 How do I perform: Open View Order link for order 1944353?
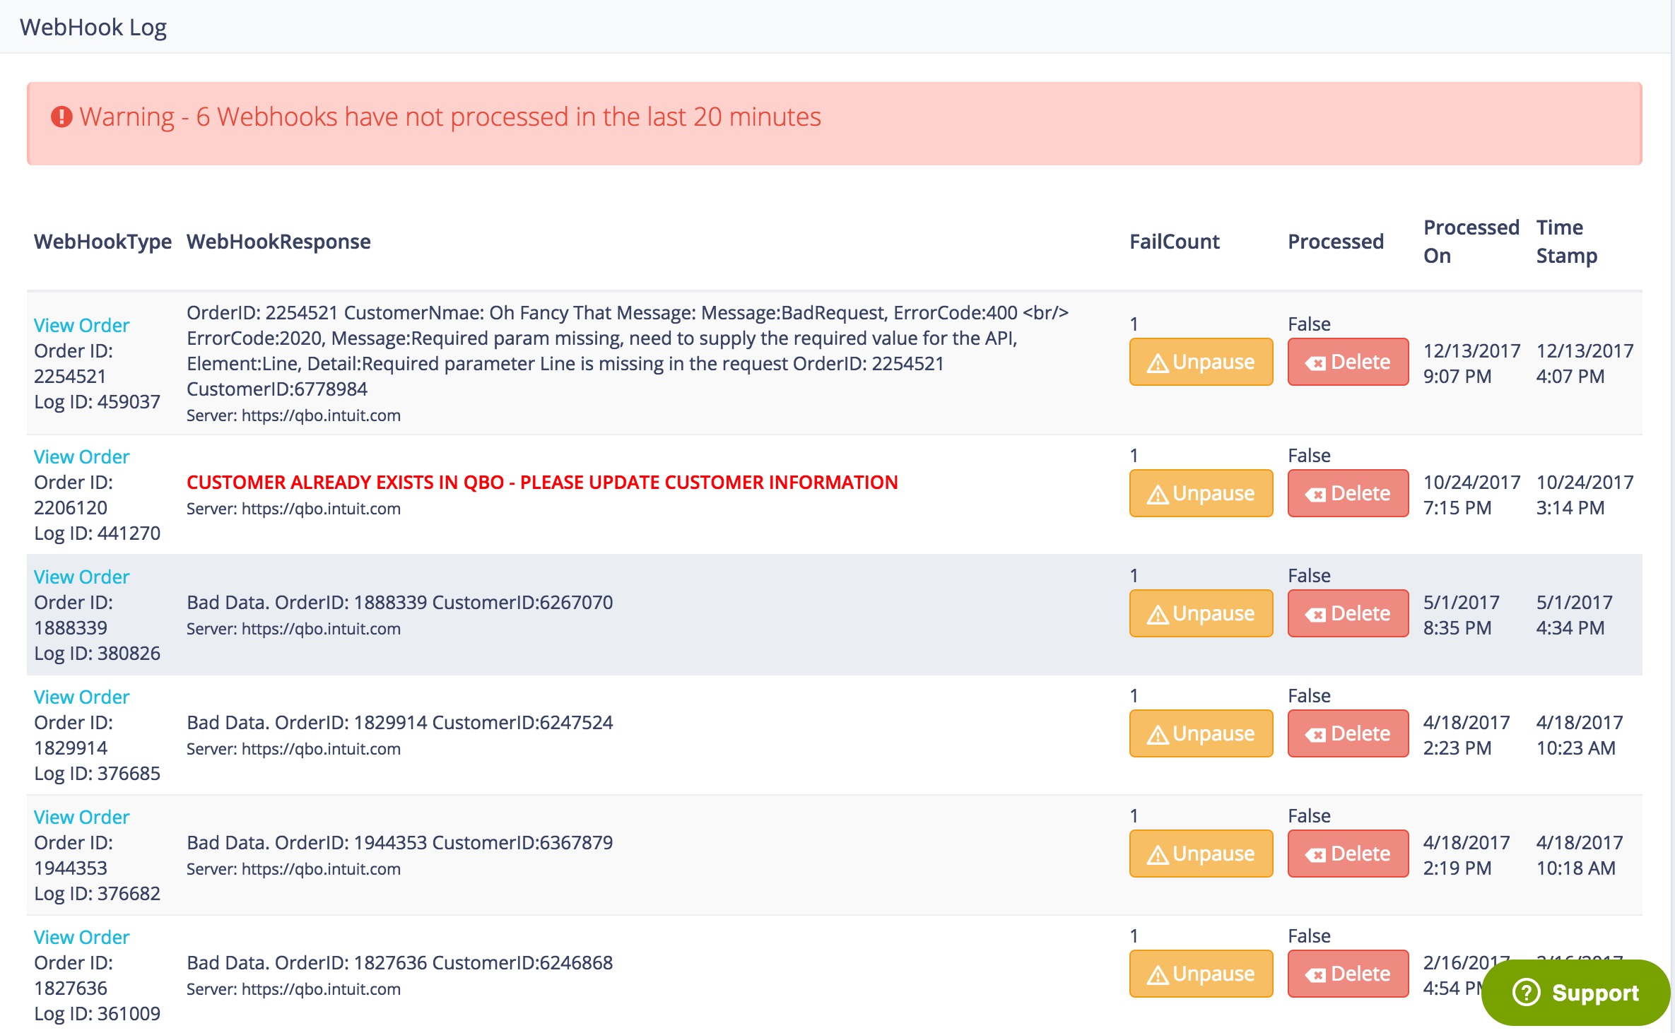82,817
